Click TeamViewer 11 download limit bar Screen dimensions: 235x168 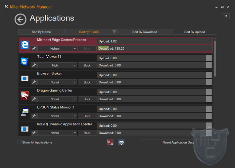point(154,65)
